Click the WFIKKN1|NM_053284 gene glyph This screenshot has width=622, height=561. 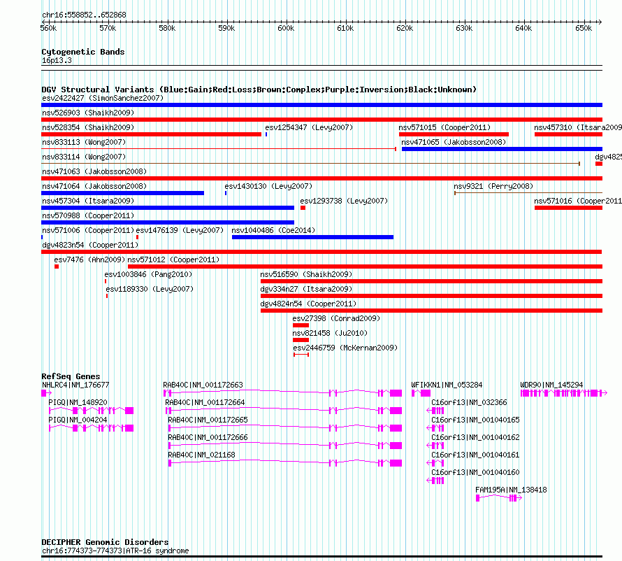tap(421, 393)
